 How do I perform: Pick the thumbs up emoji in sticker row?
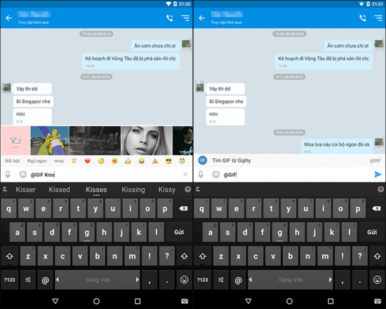[x=128, y=161]
